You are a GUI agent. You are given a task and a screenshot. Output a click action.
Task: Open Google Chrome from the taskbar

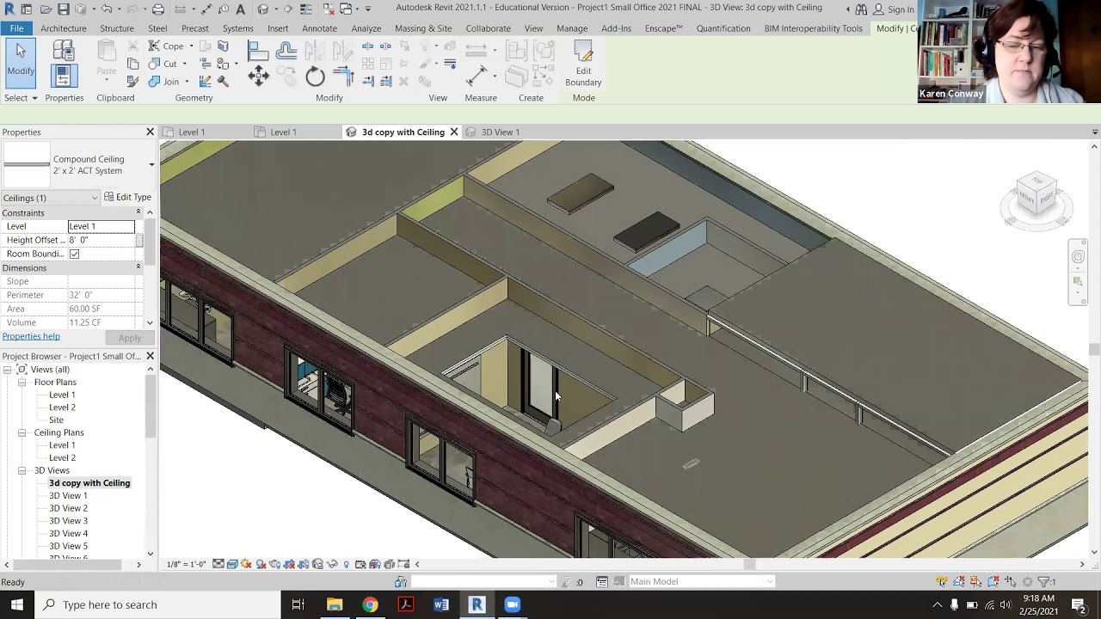pos(370,604)
